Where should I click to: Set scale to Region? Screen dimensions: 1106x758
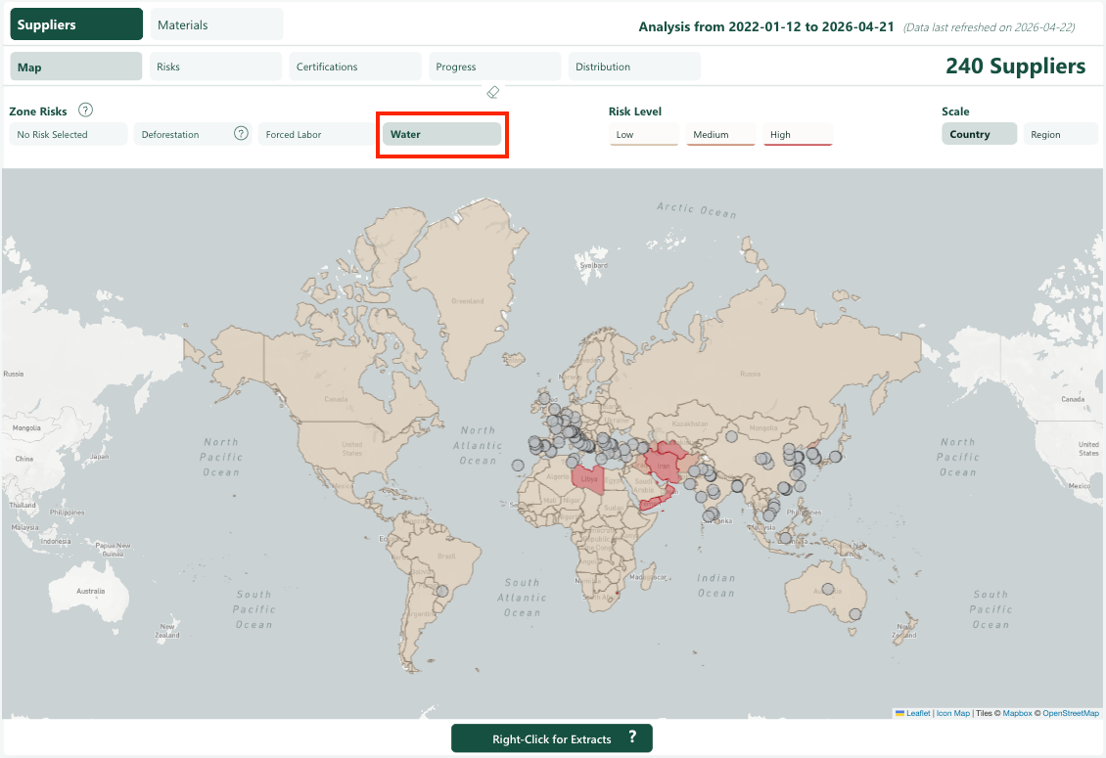[1060, 134]
